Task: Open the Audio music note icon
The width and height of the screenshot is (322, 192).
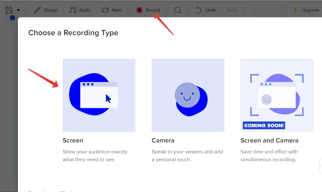Action: [72, 10]
